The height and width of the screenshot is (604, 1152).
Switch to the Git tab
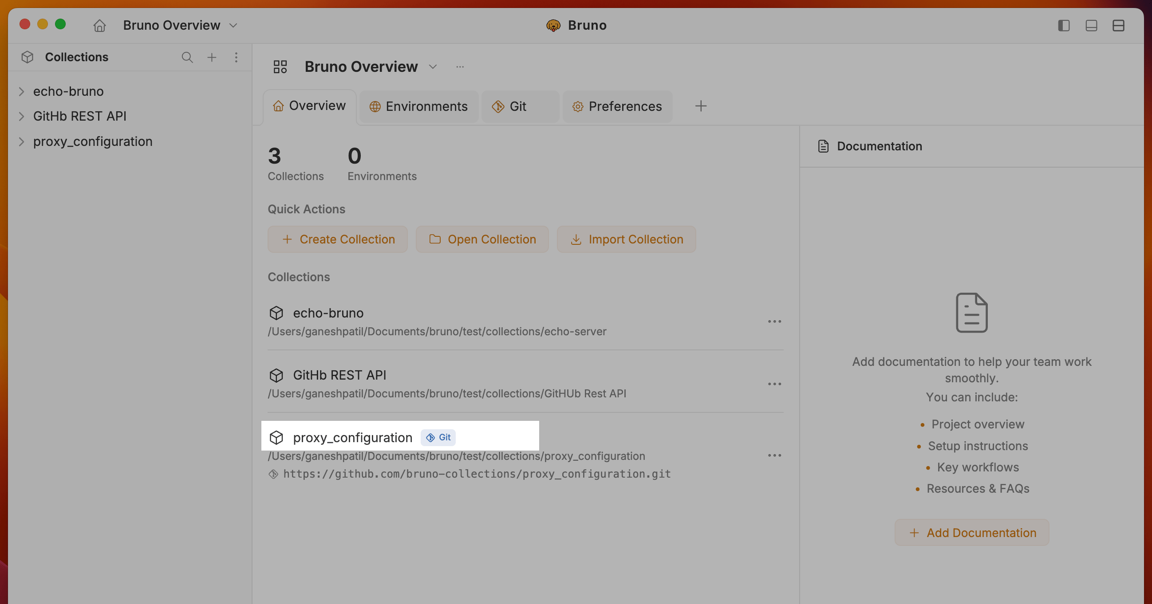(x=521, y=106)
